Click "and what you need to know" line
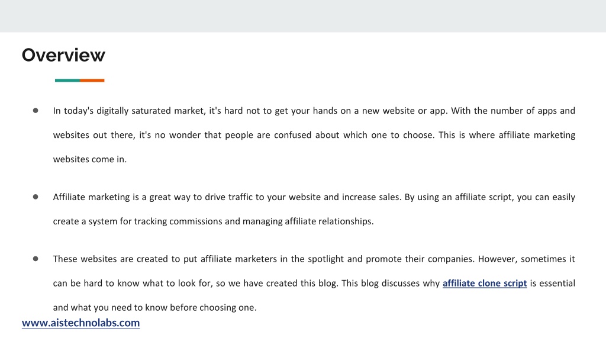Image resolution: width=606 pixels, height=341 pixels. 154,308
